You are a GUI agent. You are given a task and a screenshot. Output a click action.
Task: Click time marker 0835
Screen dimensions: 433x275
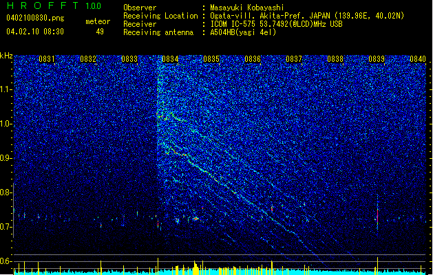point(211,59)
